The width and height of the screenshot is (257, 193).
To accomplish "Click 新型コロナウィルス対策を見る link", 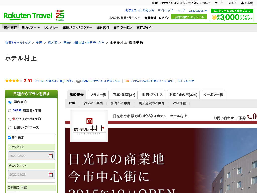I will click(101, 81).
